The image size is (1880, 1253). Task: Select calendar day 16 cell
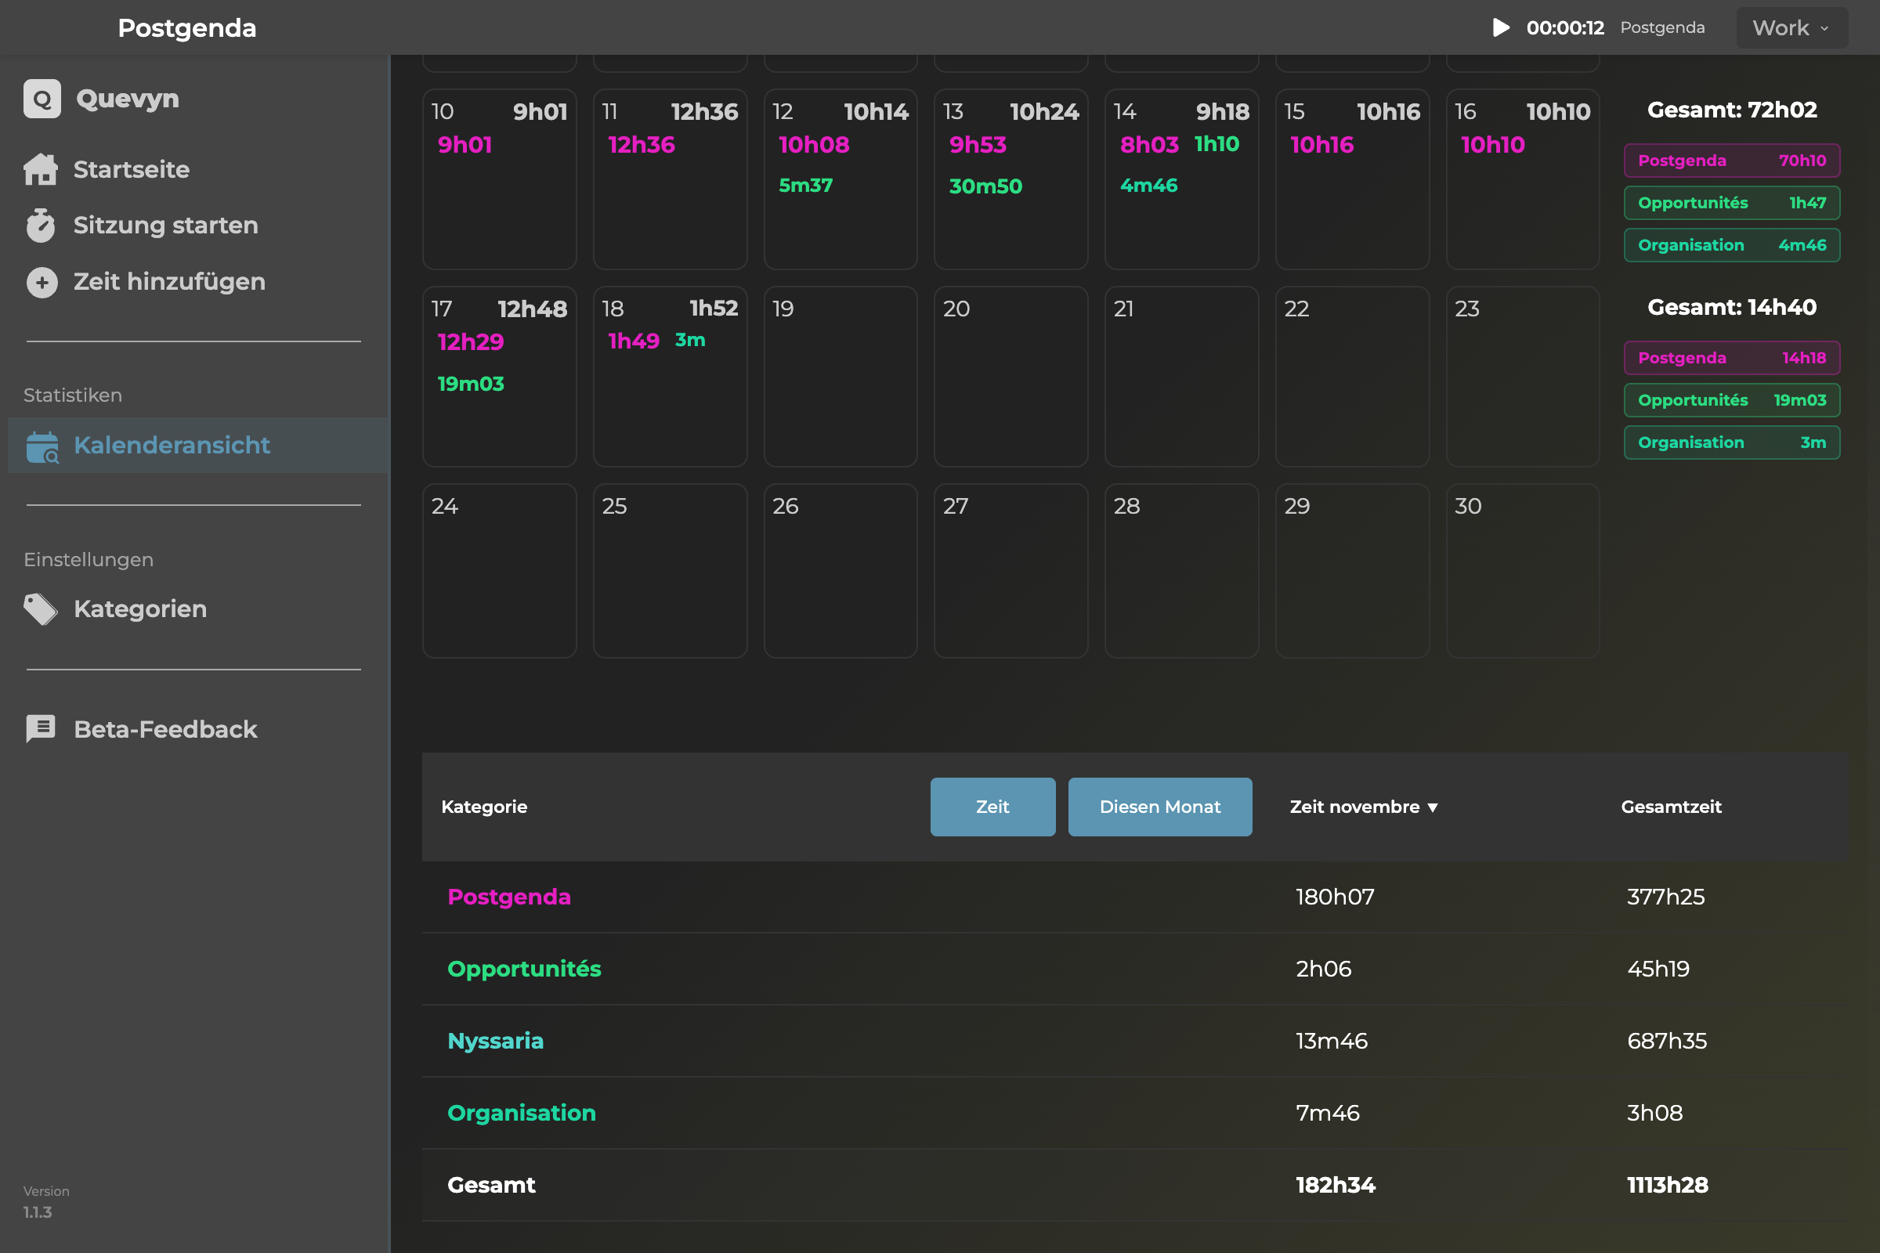tap(1523, 179)
